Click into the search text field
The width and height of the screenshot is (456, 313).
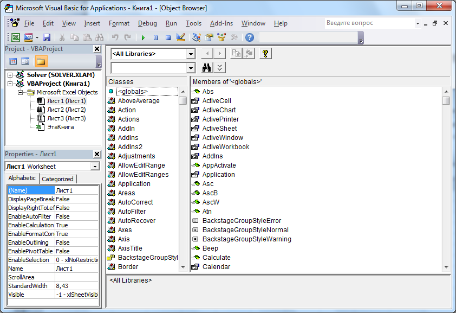point(149,68)
